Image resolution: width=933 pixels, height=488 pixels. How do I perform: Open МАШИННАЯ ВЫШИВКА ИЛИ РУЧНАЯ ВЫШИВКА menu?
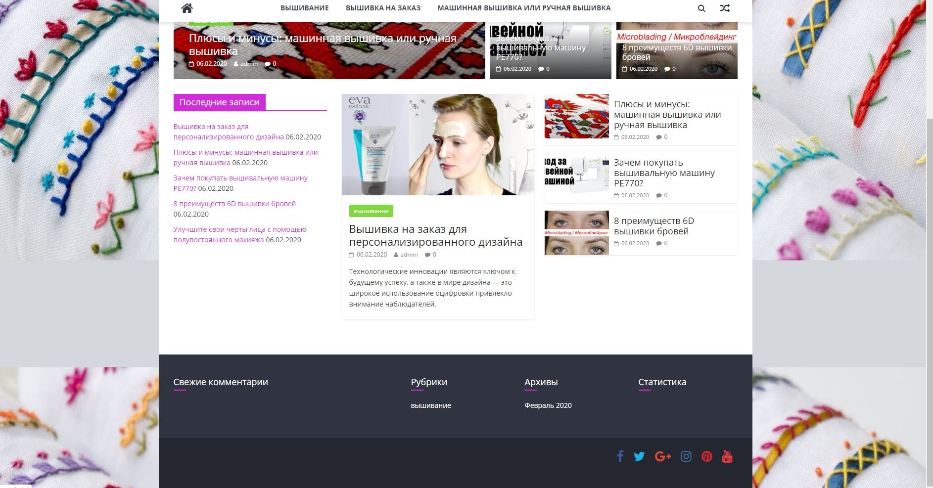coord(524,8)
